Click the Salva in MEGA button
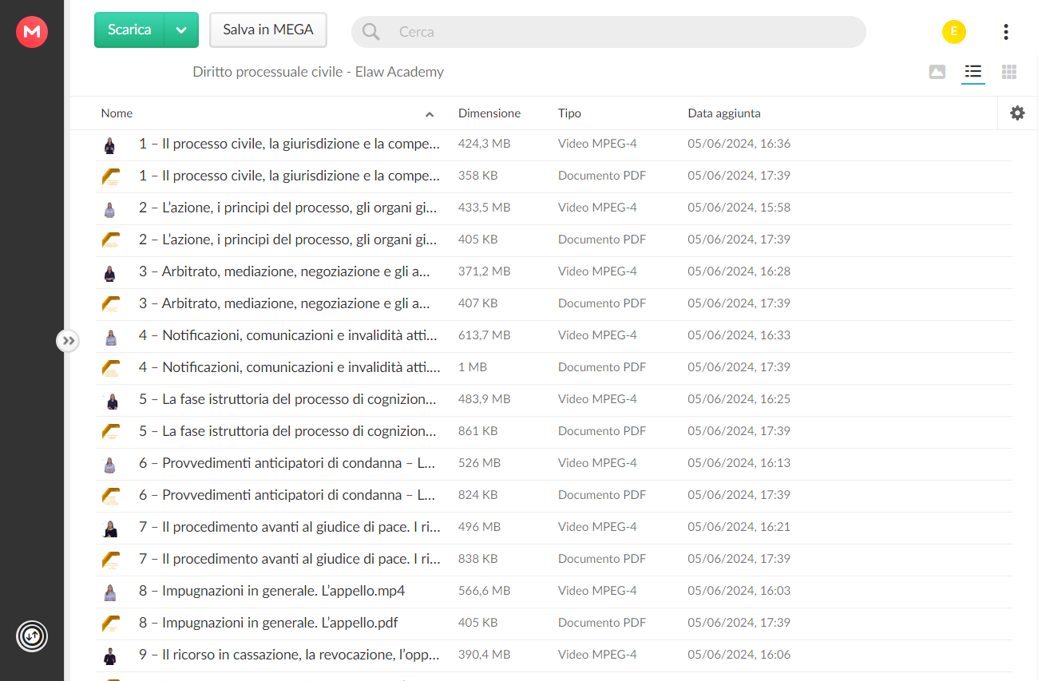 [x=268, y=30]
